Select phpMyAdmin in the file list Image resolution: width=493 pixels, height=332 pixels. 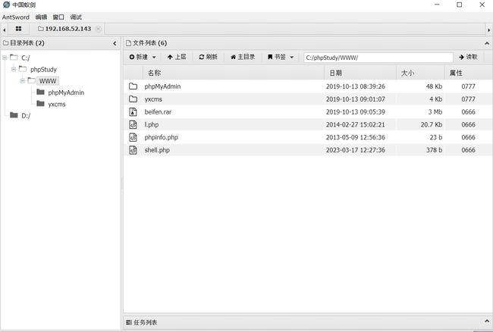point(162,86)
